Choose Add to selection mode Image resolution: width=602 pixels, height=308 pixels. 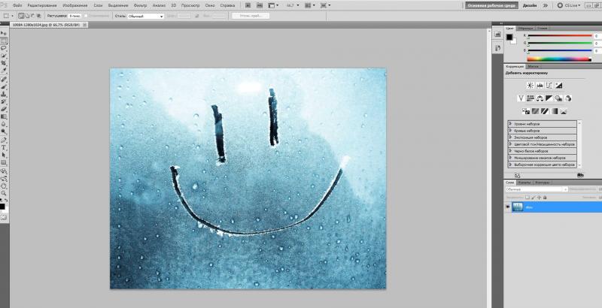pos(27,16)
